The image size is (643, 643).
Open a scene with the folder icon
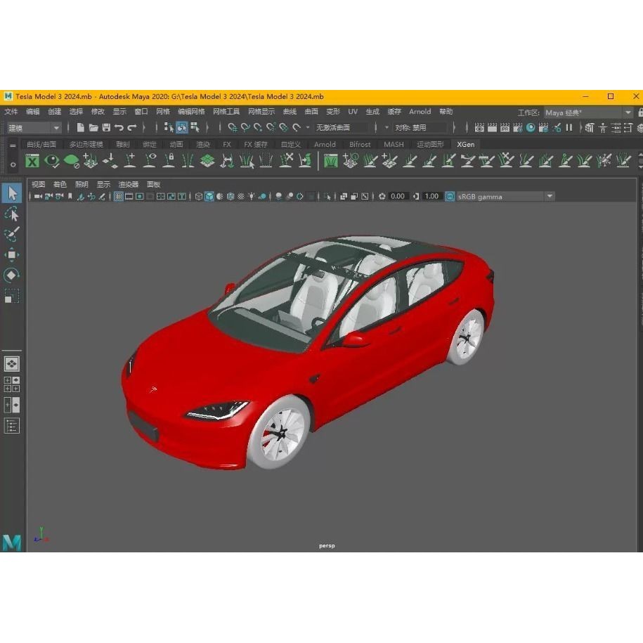click(x=93, y=127)
